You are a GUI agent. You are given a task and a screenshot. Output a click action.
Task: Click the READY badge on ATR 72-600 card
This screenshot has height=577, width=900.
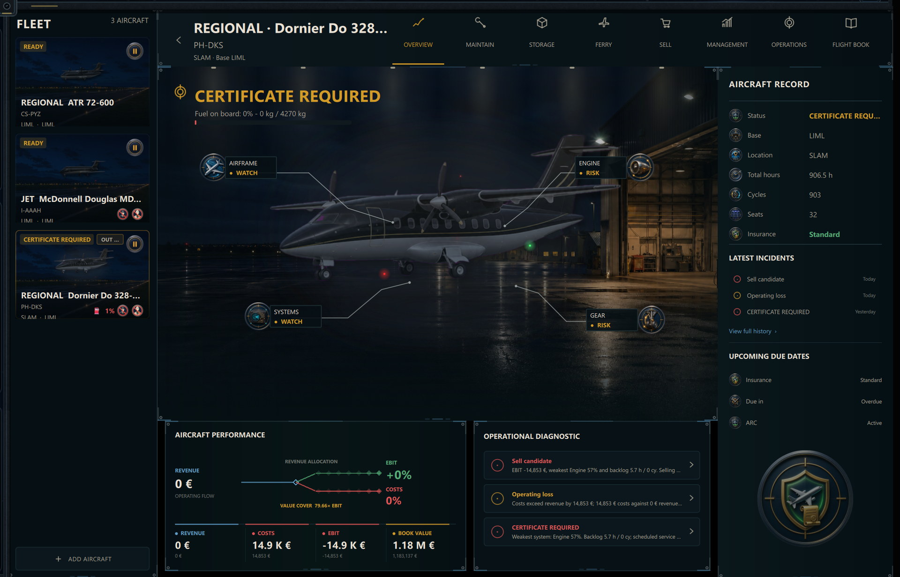[x=33, y=46]
